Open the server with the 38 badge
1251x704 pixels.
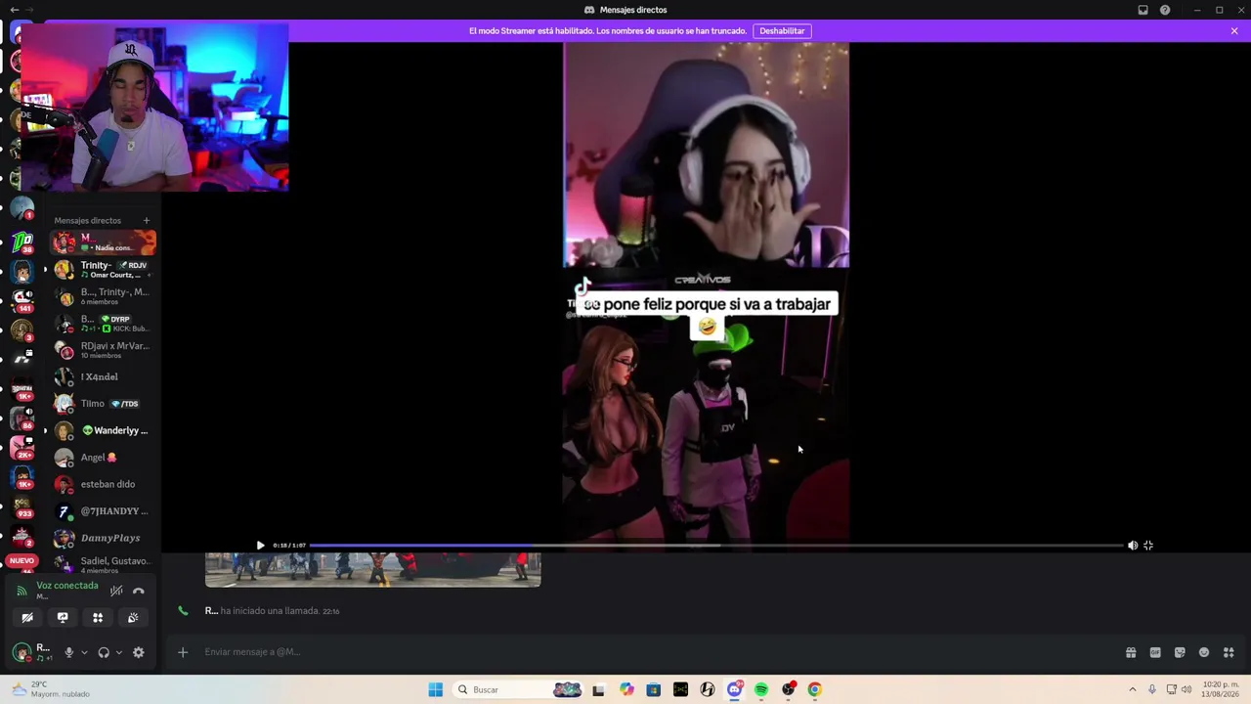22,242
